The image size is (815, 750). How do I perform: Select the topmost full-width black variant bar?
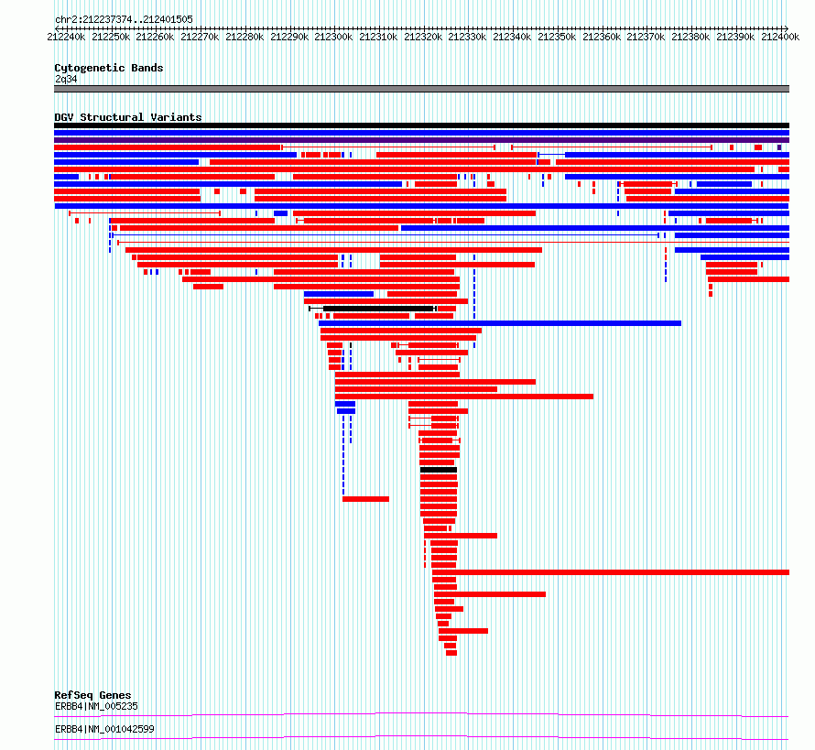click(x=421, y=125)
